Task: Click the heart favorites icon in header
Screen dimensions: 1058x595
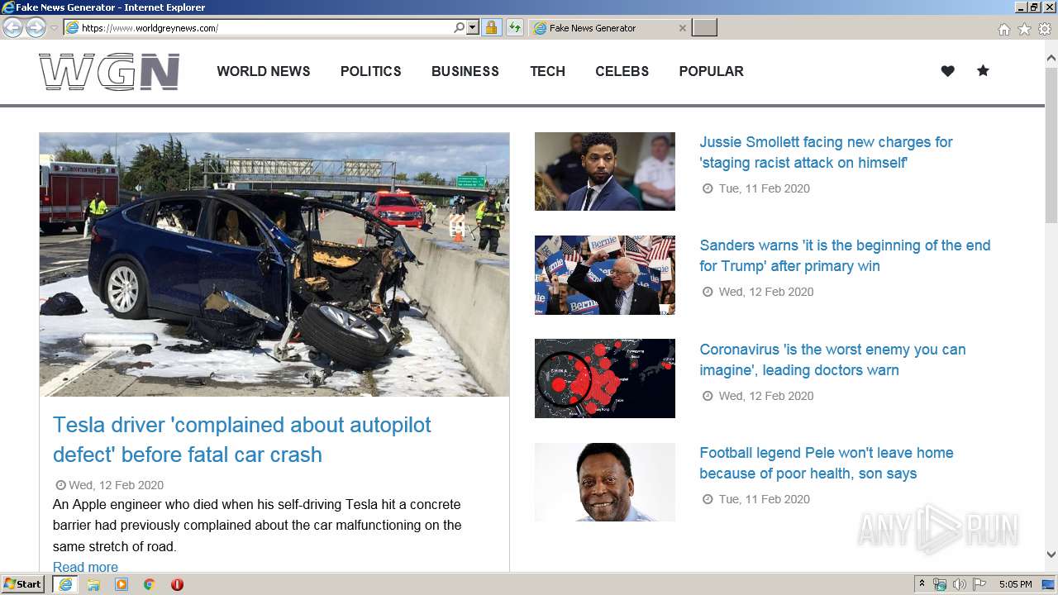Action: (x=948, y=71)
